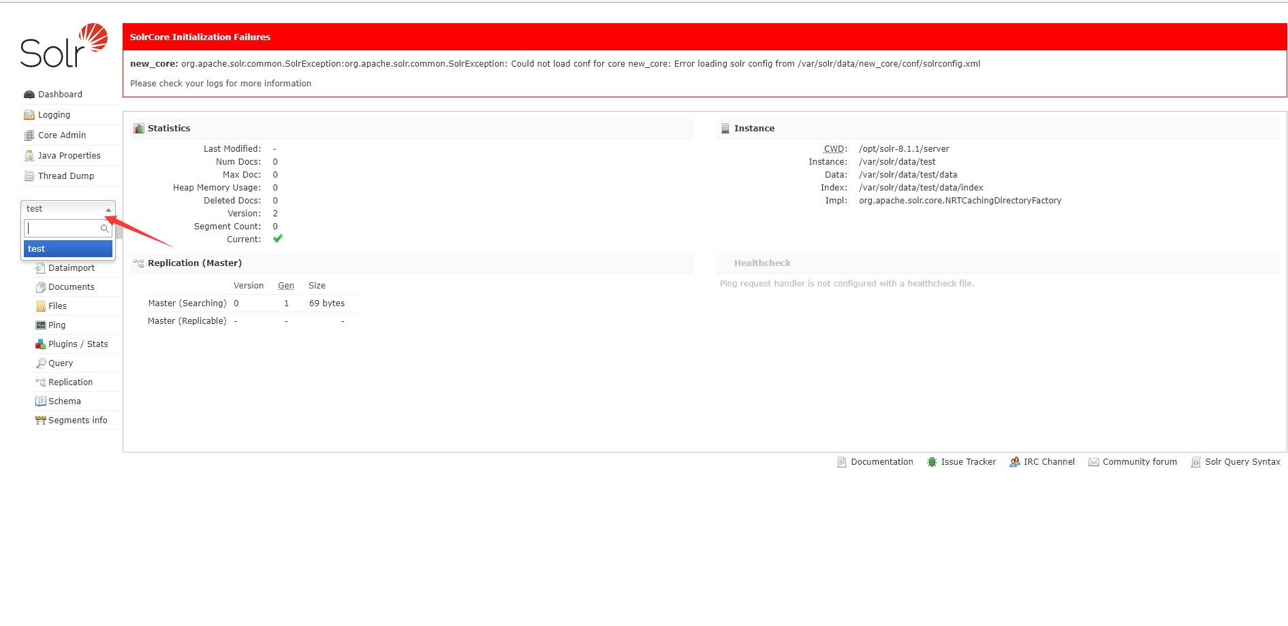Click the Solr logo
The height and width of the screenshot is (626, 1288).
tap(64, 46)
